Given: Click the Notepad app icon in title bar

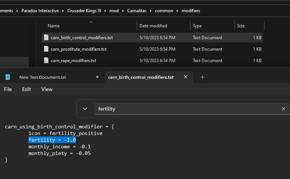Looking at the screenshot, I should coord(8,77).
